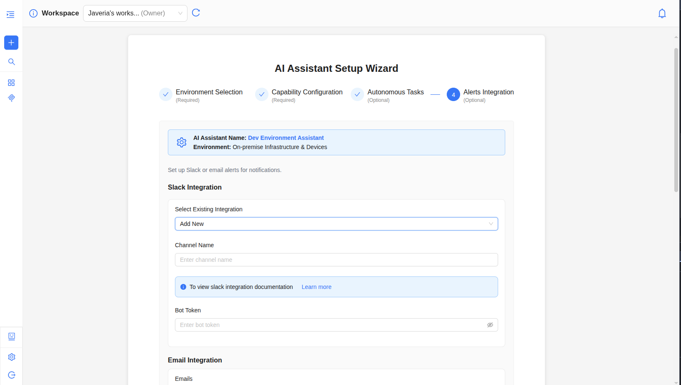This screenshot has width=681, height=385.
Task: Open Learn more Slack documentation link
Action: pos(316,287)
